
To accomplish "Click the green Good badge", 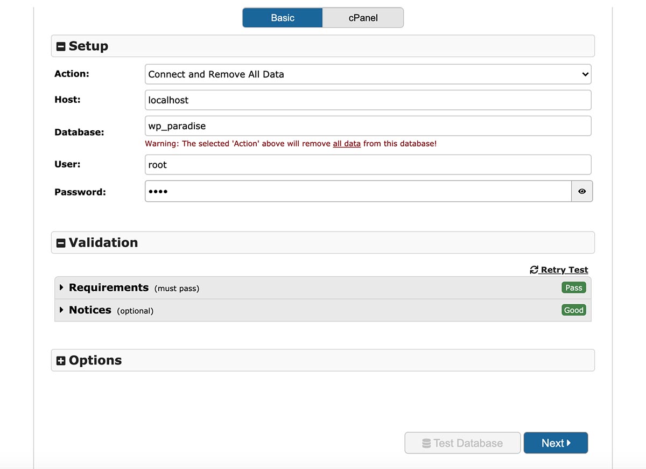I will click(574, 310).
